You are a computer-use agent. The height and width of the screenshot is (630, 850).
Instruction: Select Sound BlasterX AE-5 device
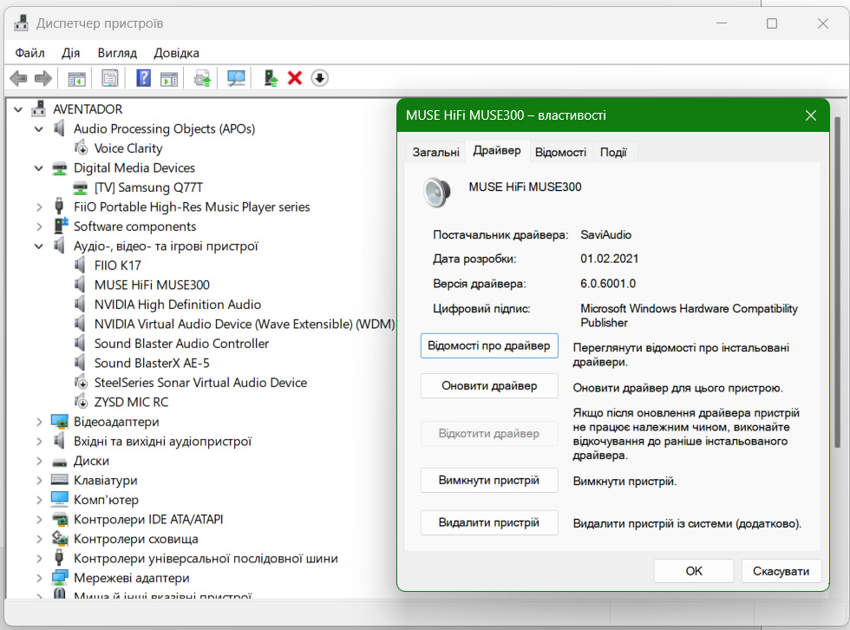point(152,364)
